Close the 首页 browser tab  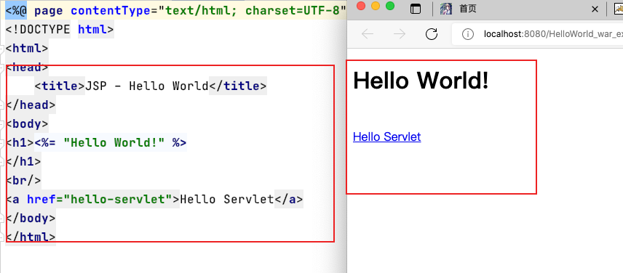pyautogui.click(x=595, y=9)
